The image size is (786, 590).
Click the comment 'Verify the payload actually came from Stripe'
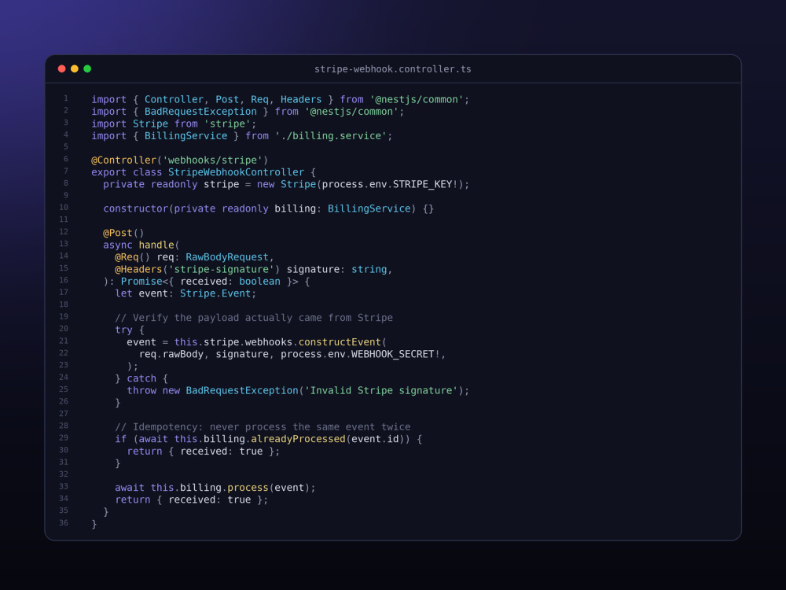pos(254,318)
